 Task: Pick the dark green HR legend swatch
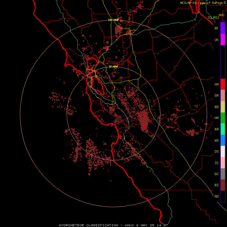tap(223, 118)
